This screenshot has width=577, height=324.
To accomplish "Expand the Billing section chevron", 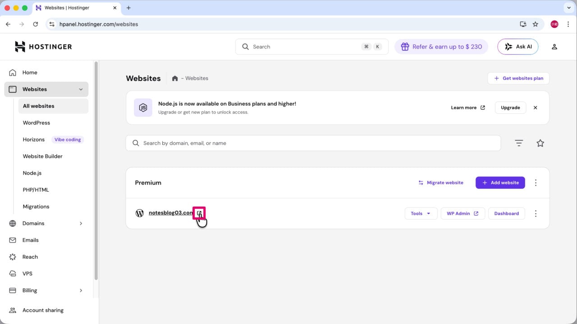I will [81, 290].
